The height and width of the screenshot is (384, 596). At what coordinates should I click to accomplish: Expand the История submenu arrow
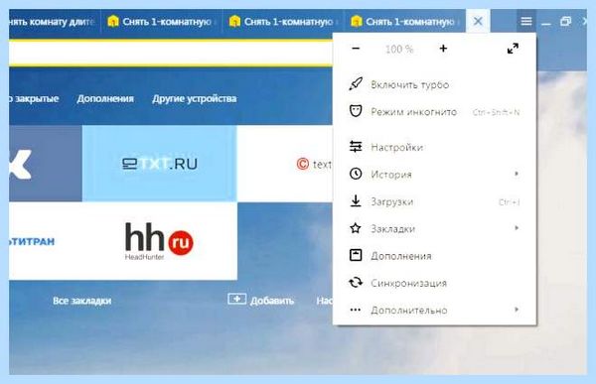point(517,174)
